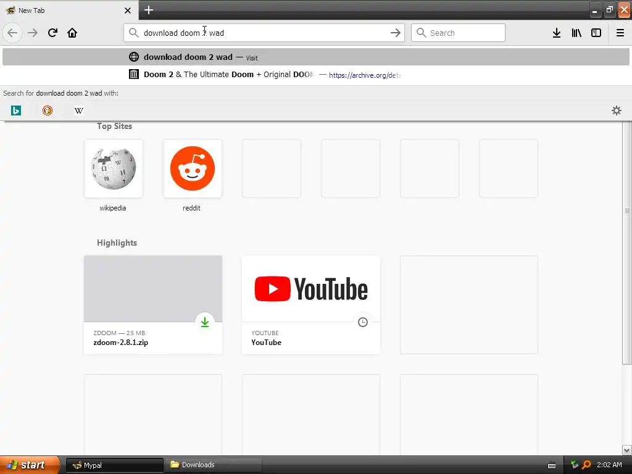Open the Library bookshelf icon

click(576, 33)
